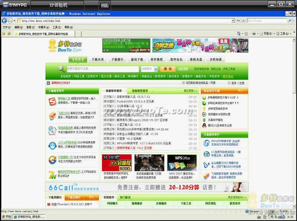The image size is (297, 221).
Task: Click into the software search input
Action: (103, 69)
